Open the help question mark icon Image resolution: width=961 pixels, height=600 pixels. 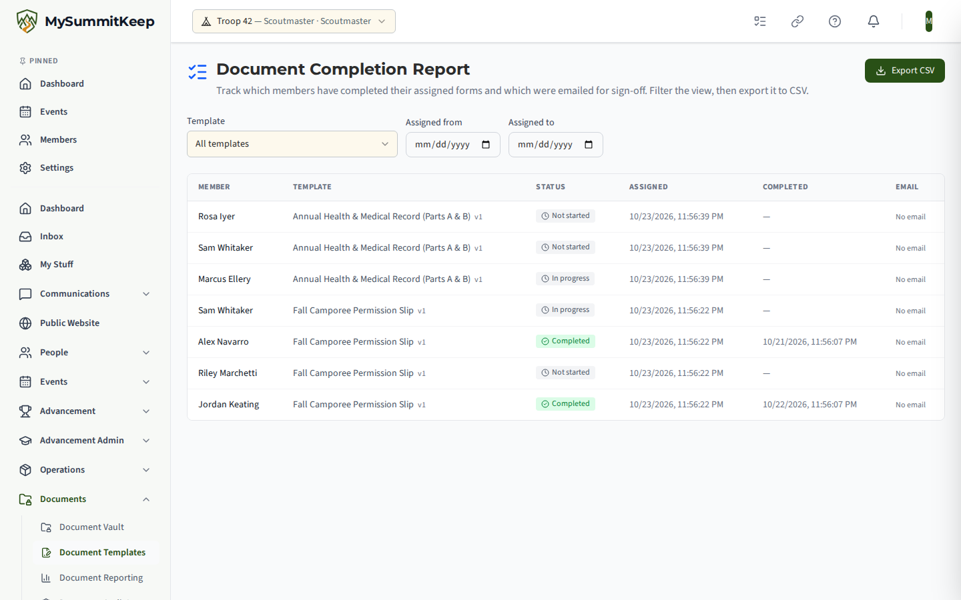tap(835, 21)
